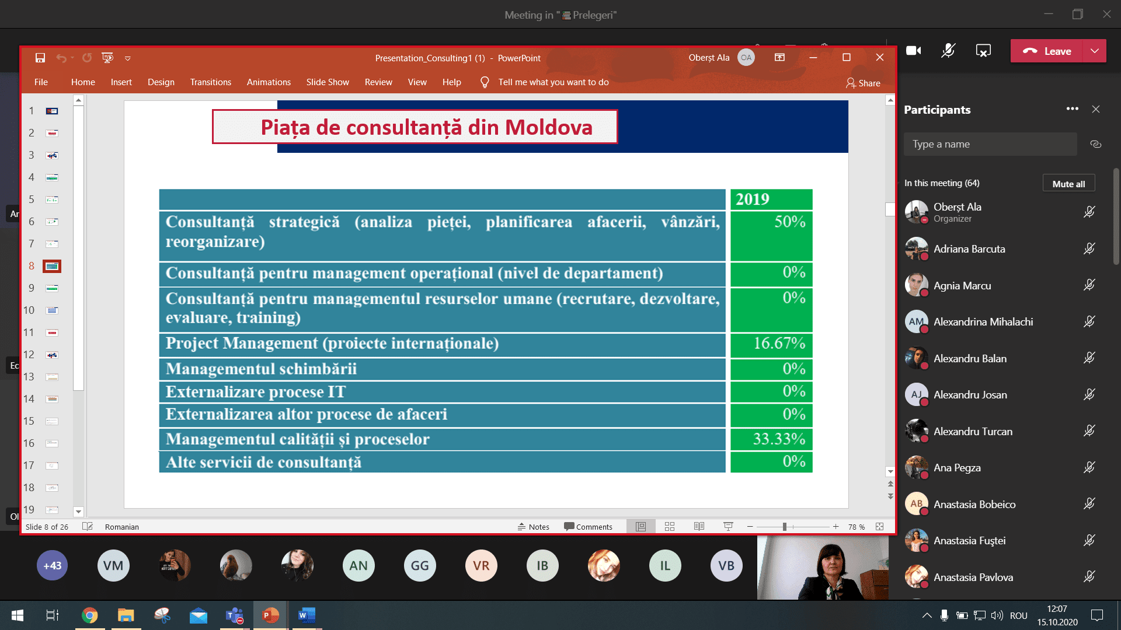Select slide 9 thumbnail
This screenshot has height=630, width=1121.
pyautogui.click(x=52, y=288)
